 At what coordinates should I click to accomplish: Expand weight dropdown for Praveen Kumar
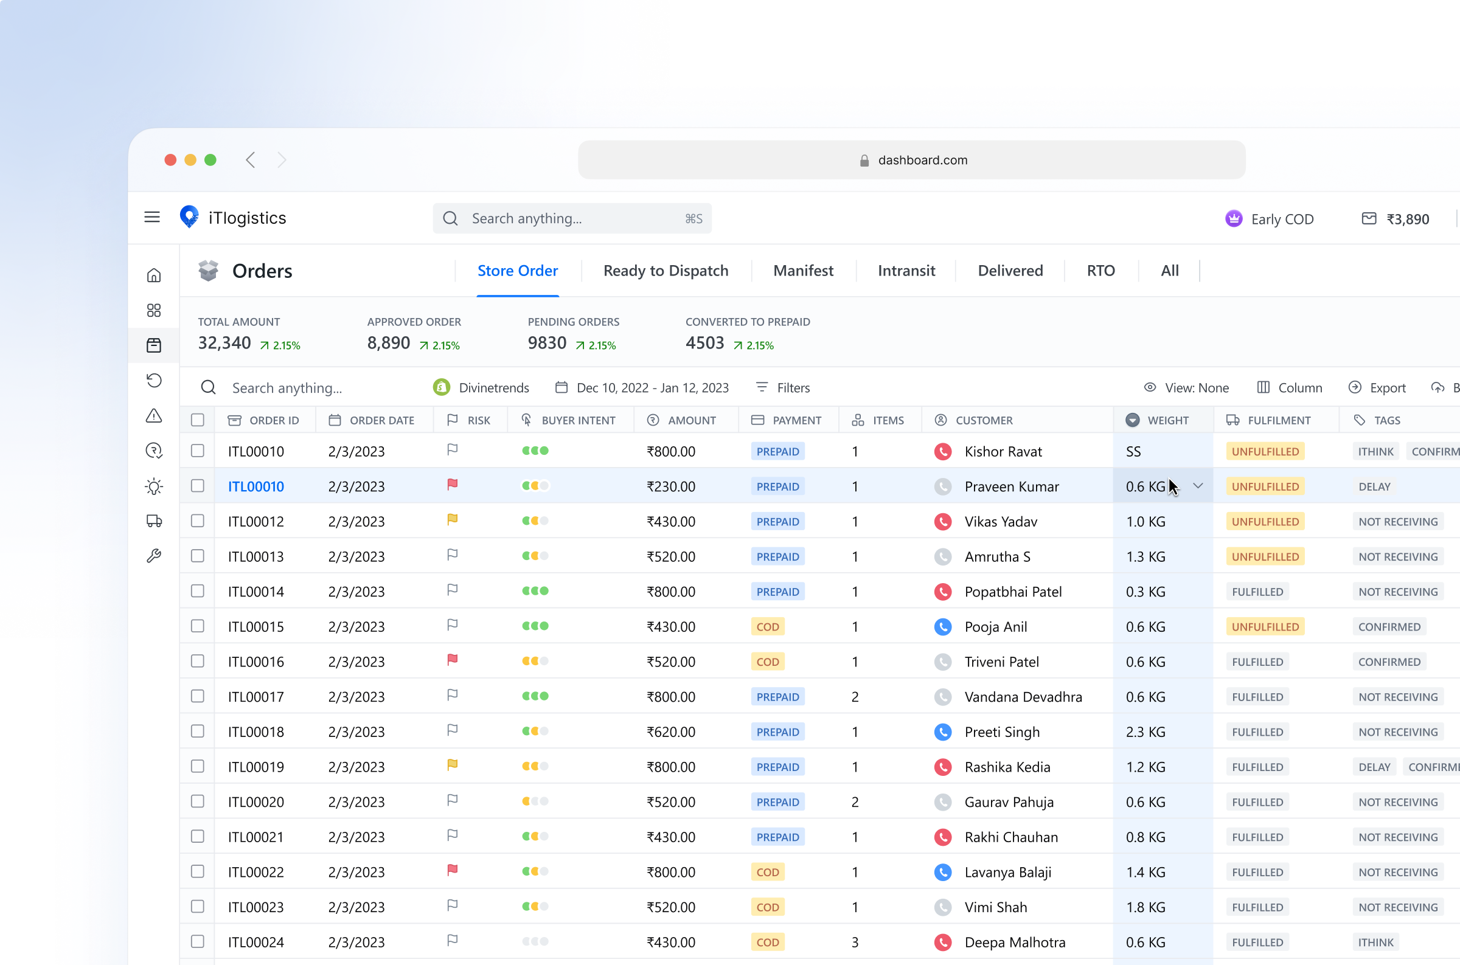point(1198,486)
